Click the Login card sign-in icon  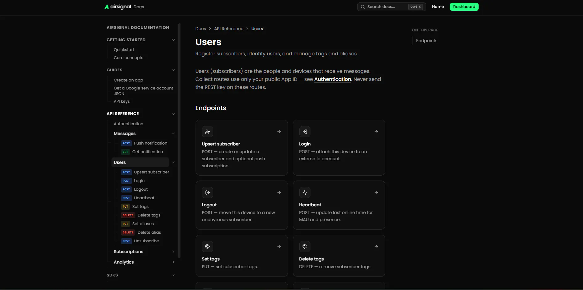tap(305, 132)
